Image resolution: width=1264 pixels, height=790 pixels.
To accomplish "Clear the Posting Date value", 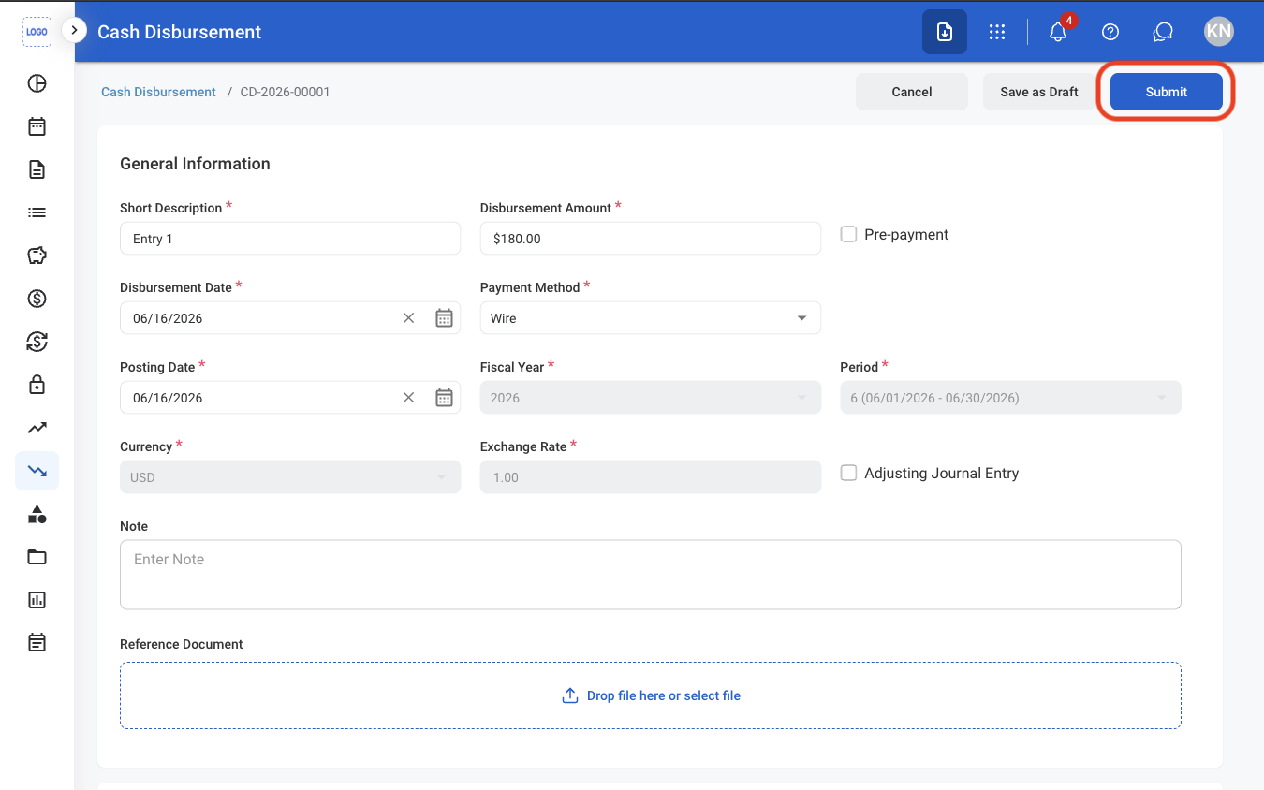I will coord(408,398).
